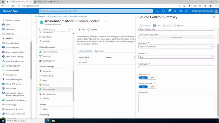
Task: Switch to Sync jobs tab
Action: click(99, 51)
